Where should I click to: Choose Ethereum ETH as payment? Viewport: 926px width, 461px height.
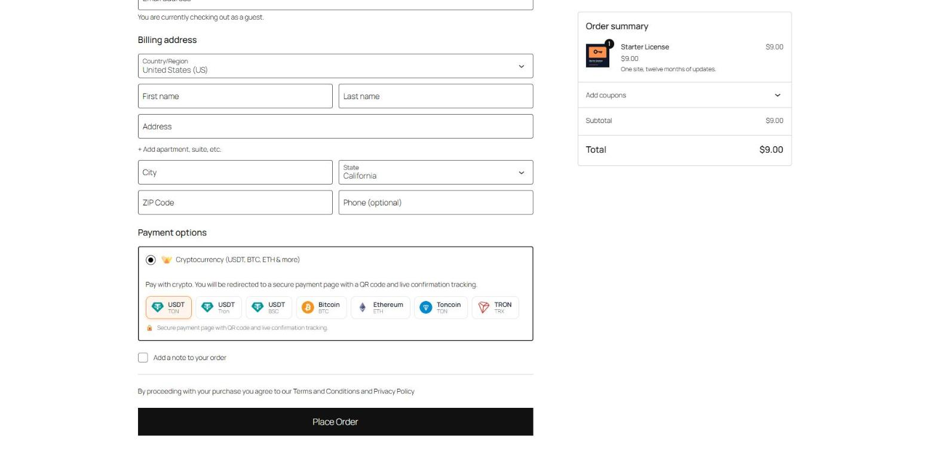coord(381,308)
